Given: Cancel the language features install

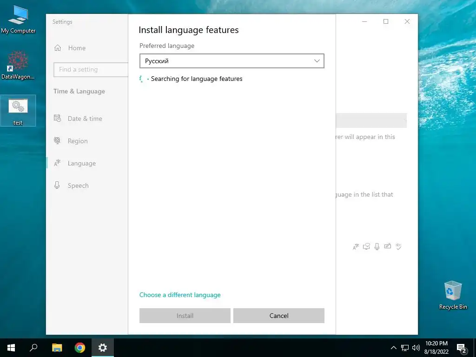Looking at the screenshot, I should click(x=279, y=316).
